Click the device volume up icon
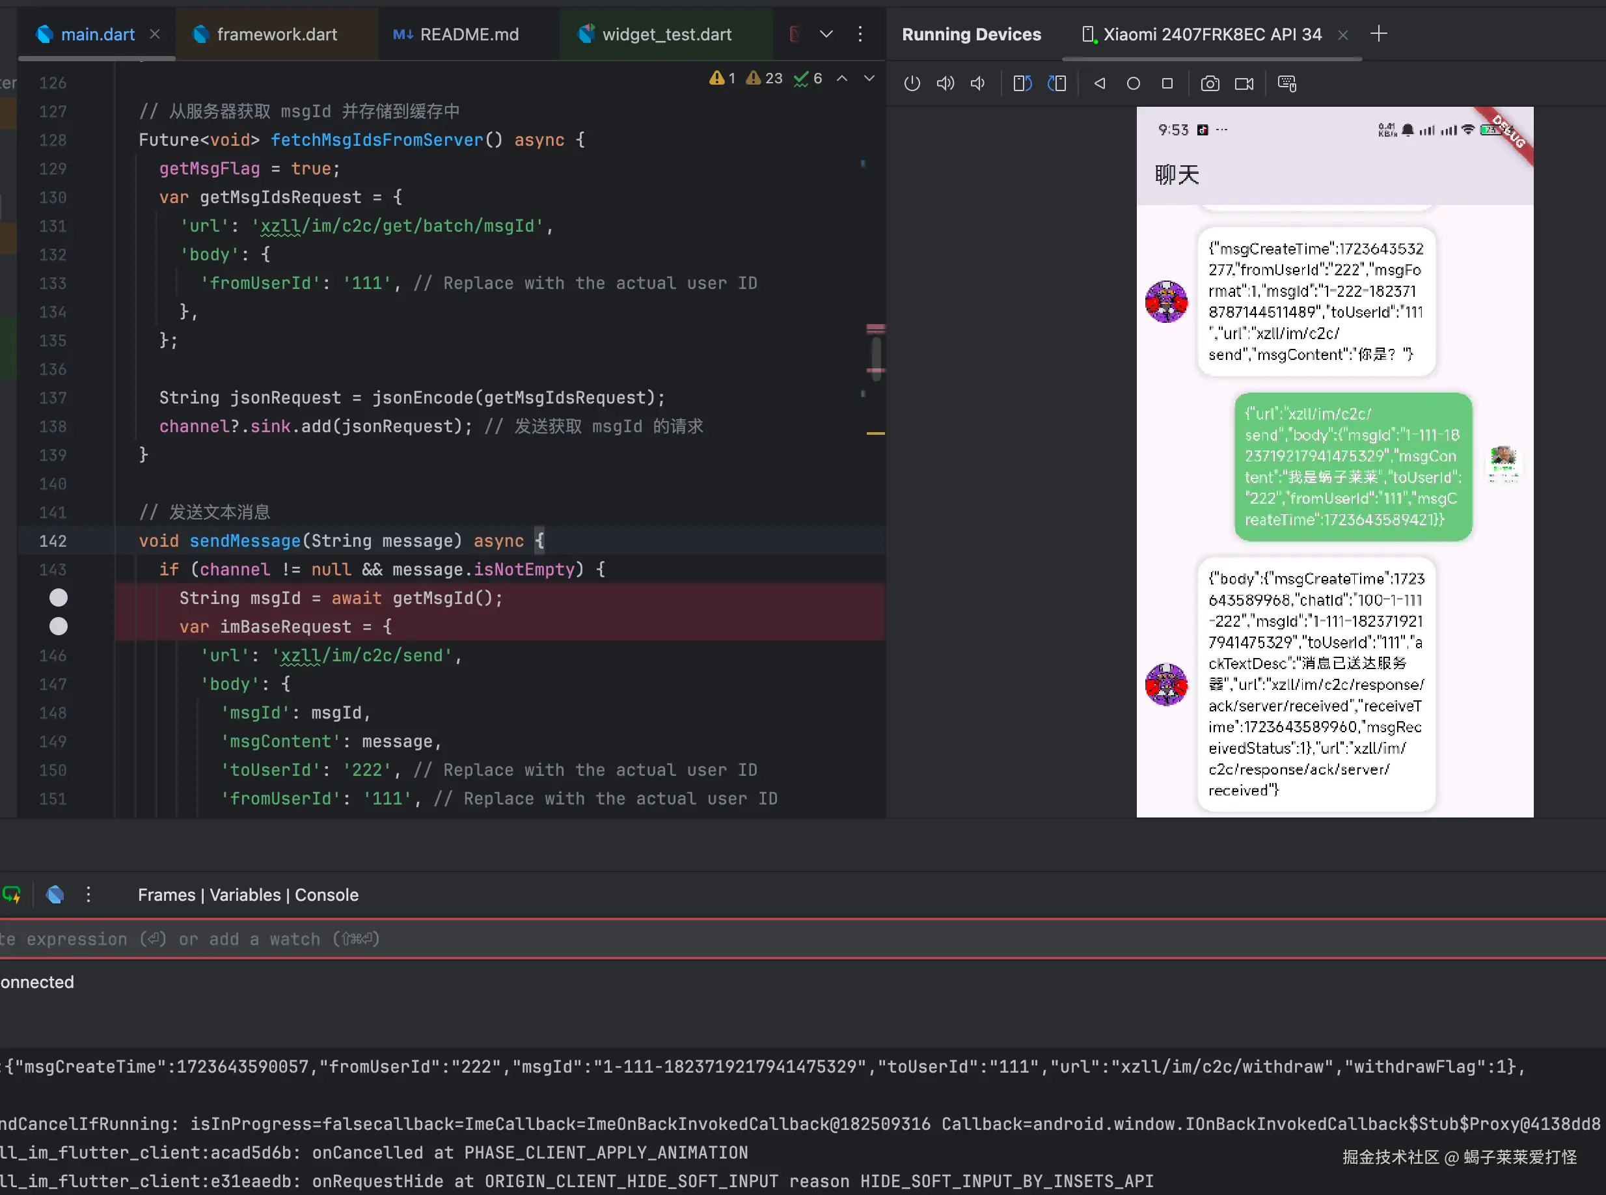The height and width of the screenshot is (1195, 1606). tap(945, 83)
